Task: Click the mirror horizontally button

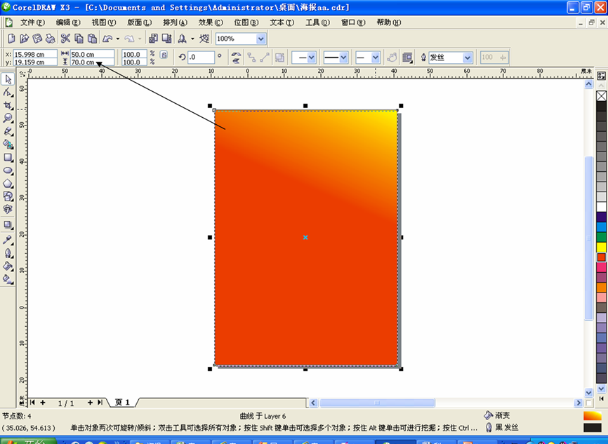Action: [236, 58]
